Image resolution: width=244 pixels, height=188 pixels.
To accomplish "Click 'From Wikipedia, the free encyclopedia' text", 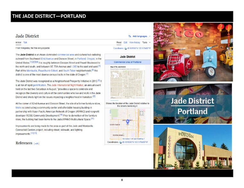I will click(32, 48).
